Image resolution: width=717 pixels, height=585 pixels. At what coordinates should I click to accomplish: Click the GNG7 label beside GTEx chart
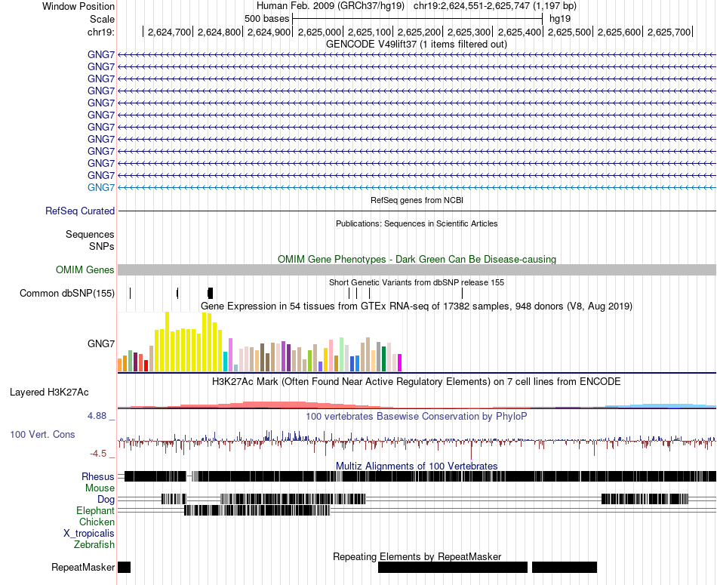(101, 344)
